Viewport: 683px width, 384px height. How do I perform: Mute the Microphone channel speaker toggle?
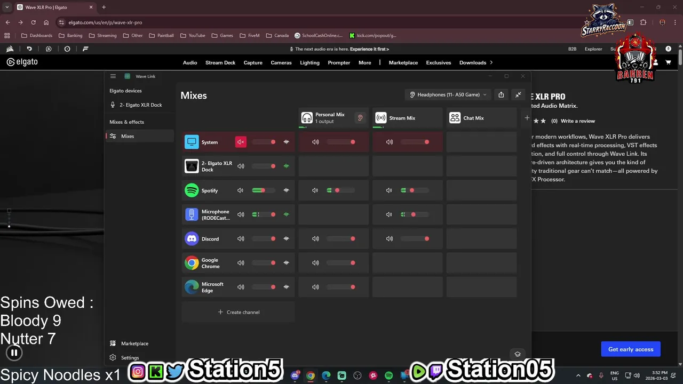tap(241, 214)
